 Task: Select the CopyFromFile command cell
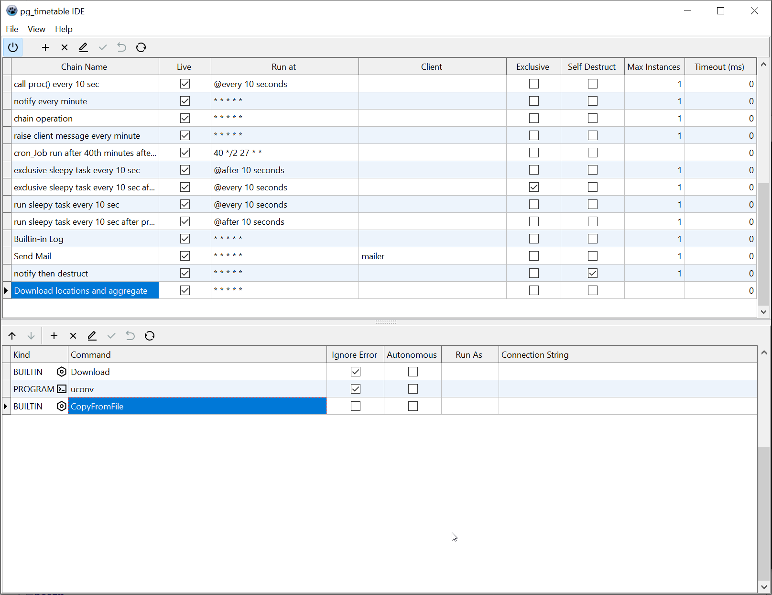click(197, 406)
